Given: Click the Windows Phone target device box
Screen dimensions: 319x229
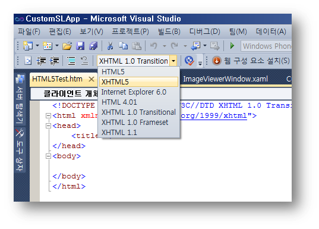Looking at the screenshot, I should click(266, 46).
